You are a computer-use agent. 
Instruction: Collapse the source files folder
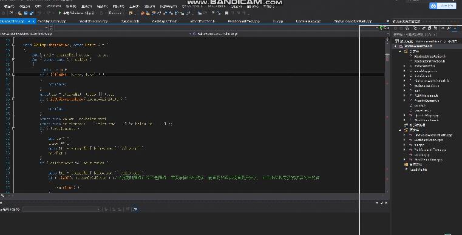click(x=400, y=130)
